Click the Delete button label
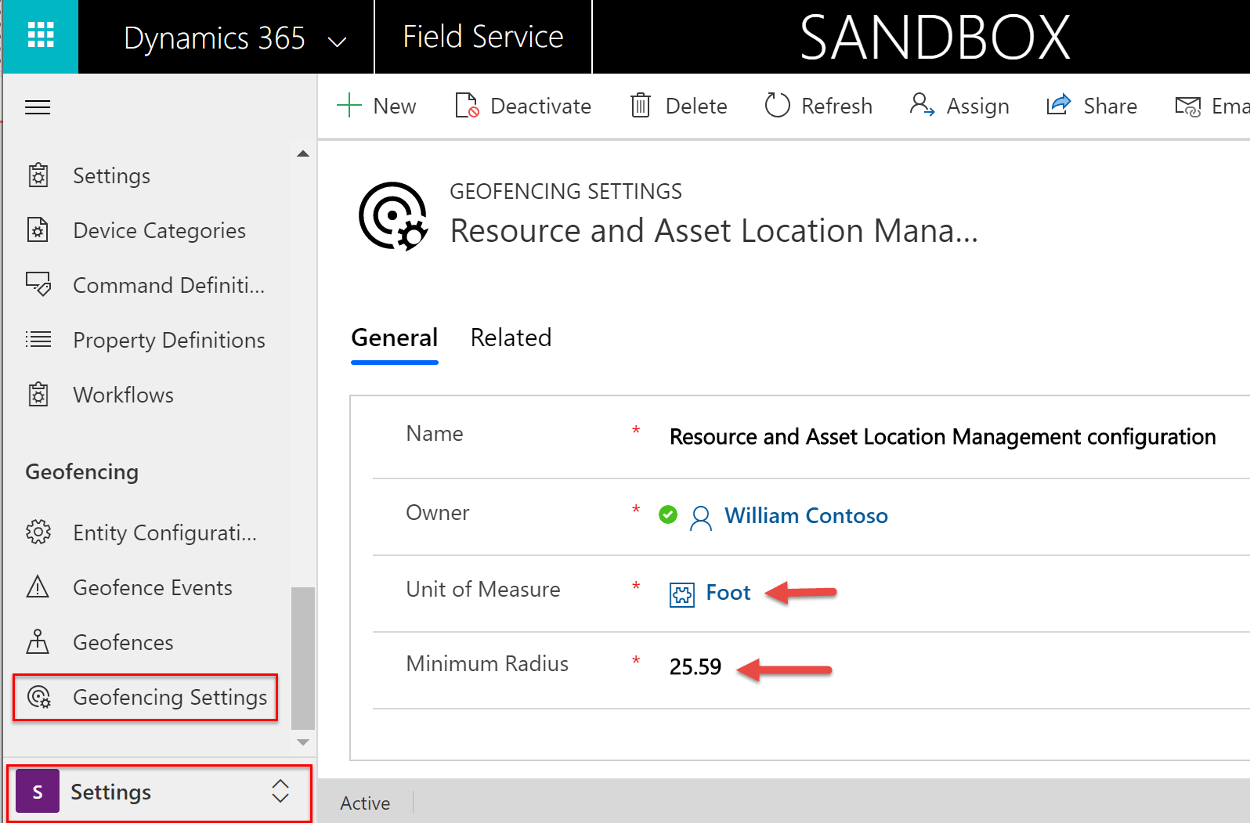 click(696, 106)
